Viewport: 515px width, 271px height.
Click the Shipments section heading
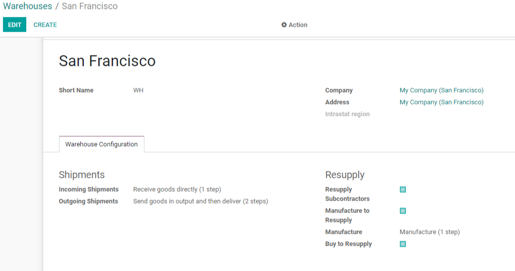pos(82,175)
